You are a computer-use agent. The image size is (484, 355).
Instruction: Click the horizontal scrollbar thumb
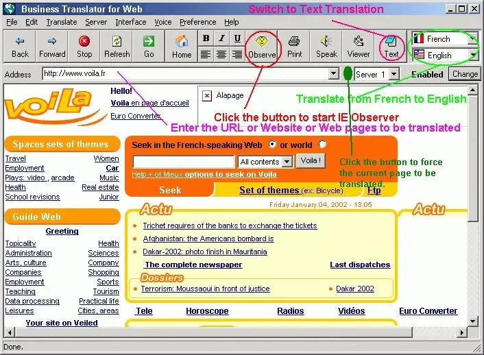(214, 332)
